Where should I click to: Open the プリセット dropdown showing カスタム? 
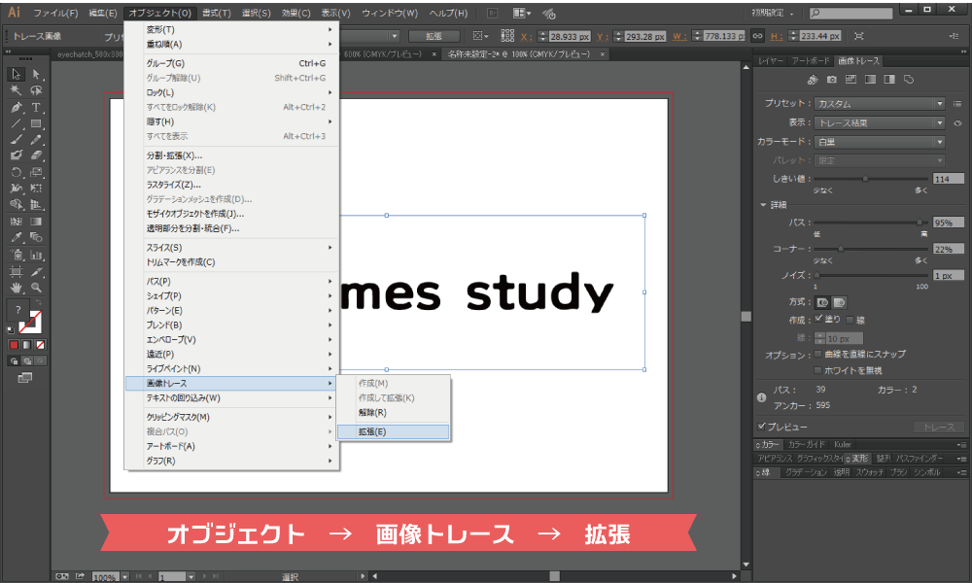pos(880,104)
